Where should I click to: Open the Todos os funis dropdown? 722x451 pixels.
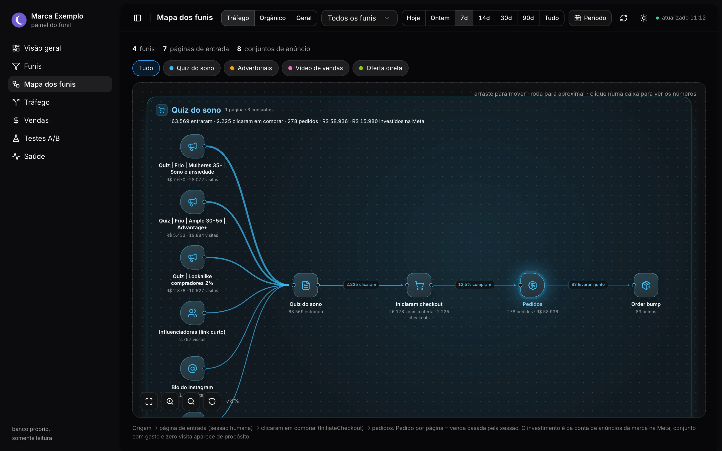(359, 18)
